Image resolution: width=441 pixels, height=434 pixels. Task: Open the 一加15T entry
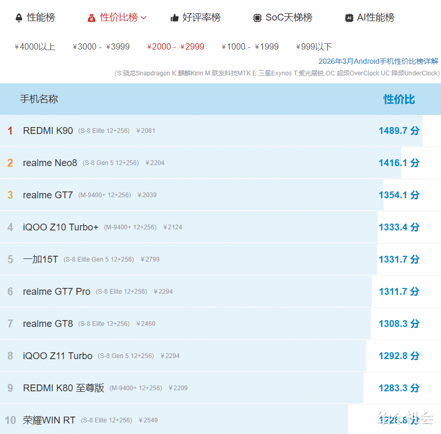click(x=41, y=259)
